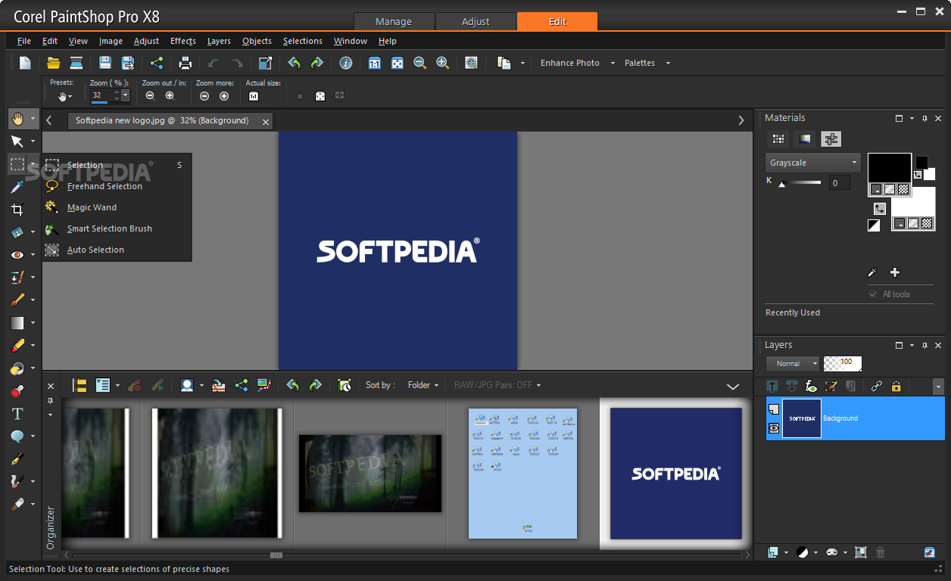The height and width of the screenshot is (581, 951).
Task: Open the File menu
Action: [x=24, y=41]
